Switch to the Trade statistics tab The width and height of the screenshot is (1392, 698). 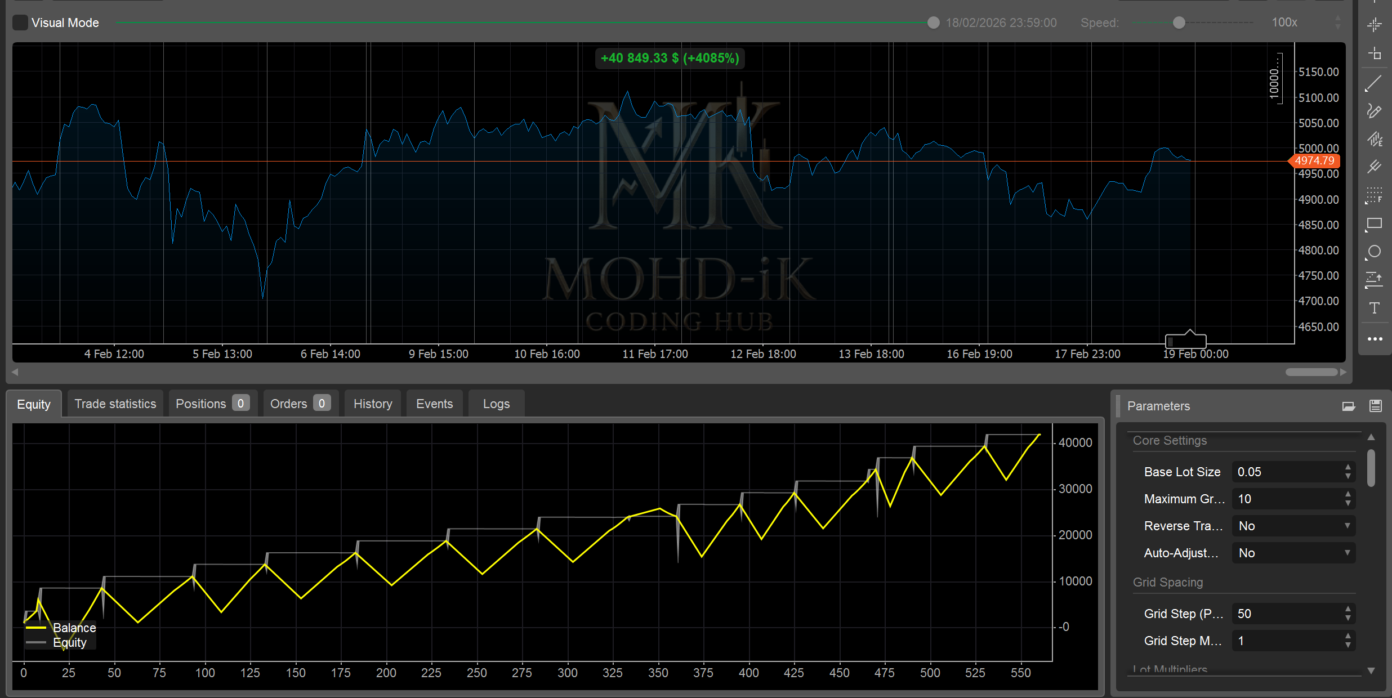[115, 404]
